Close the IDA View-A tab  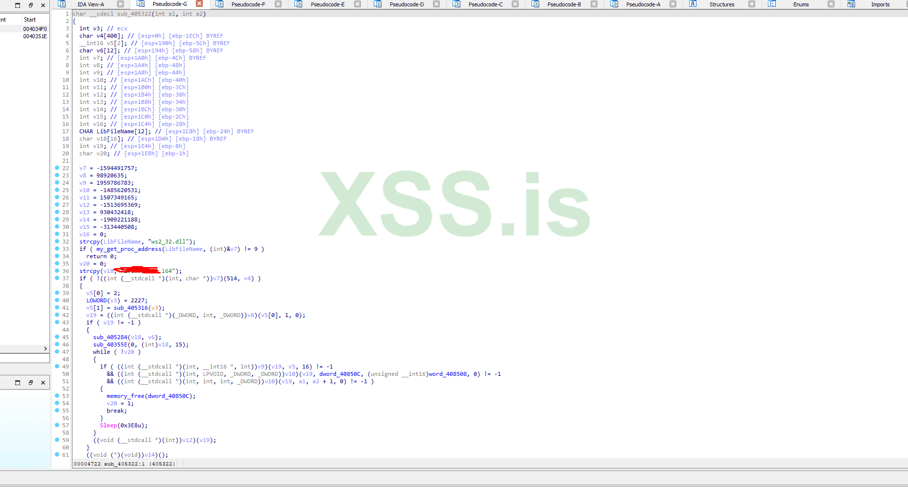click(120, 4)
